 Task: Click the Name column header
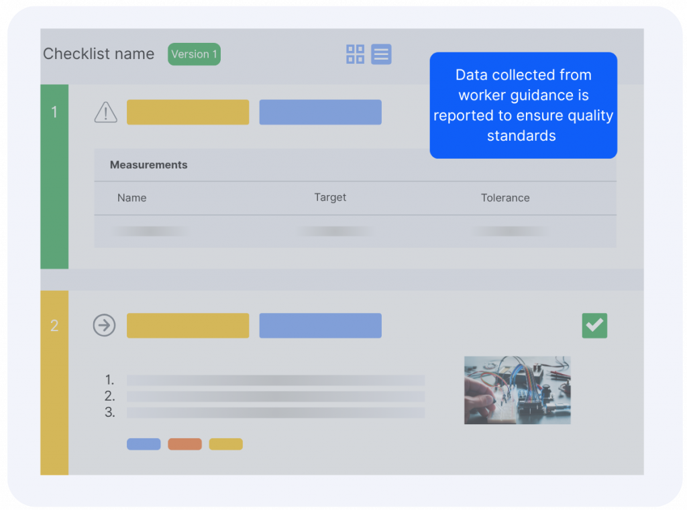(x=131, y=198)
